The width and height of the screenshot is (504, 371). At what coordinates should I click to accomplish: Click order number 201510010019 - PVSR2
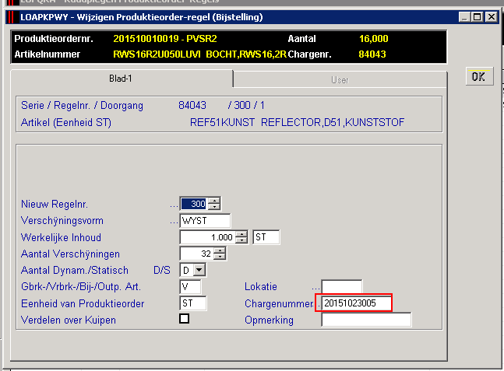[x=165, y=39]
